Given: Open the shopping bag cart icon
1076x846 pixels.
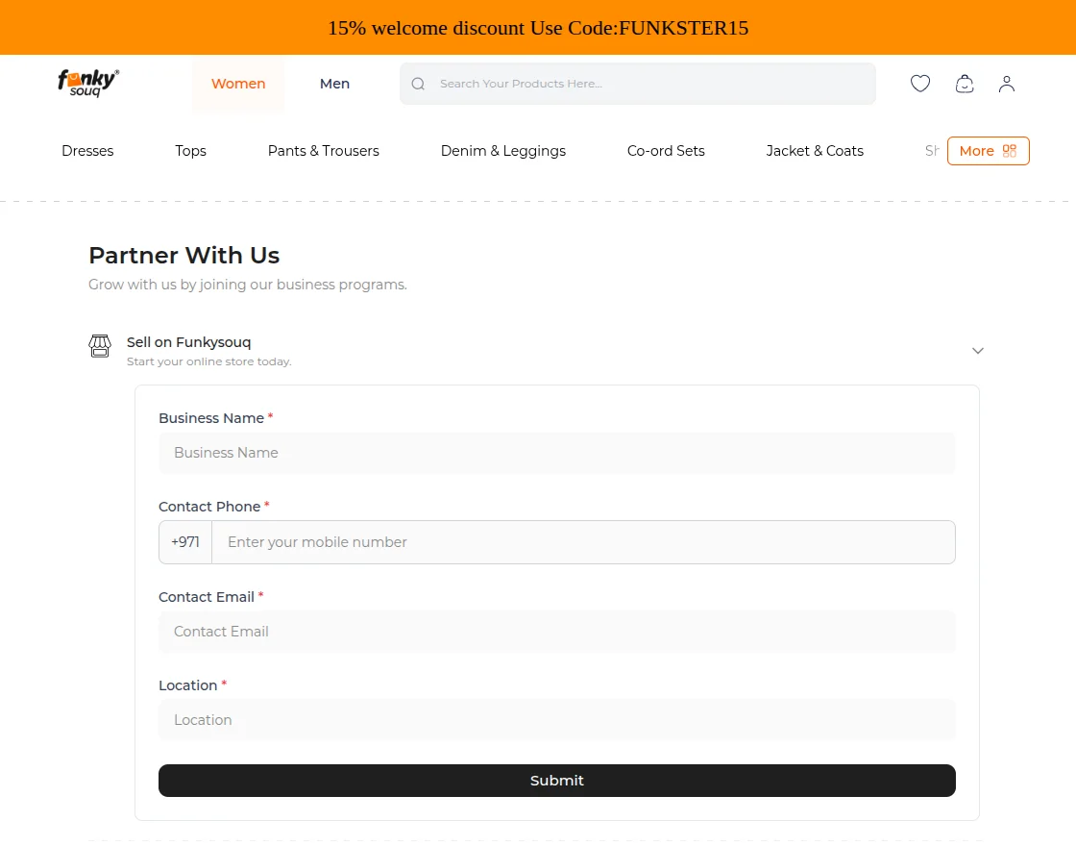Looking at the screenshot, I should tap(965, 84).
